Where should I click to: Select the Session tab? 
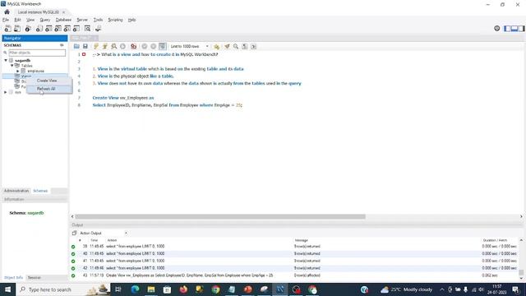(x=35, y=278)
